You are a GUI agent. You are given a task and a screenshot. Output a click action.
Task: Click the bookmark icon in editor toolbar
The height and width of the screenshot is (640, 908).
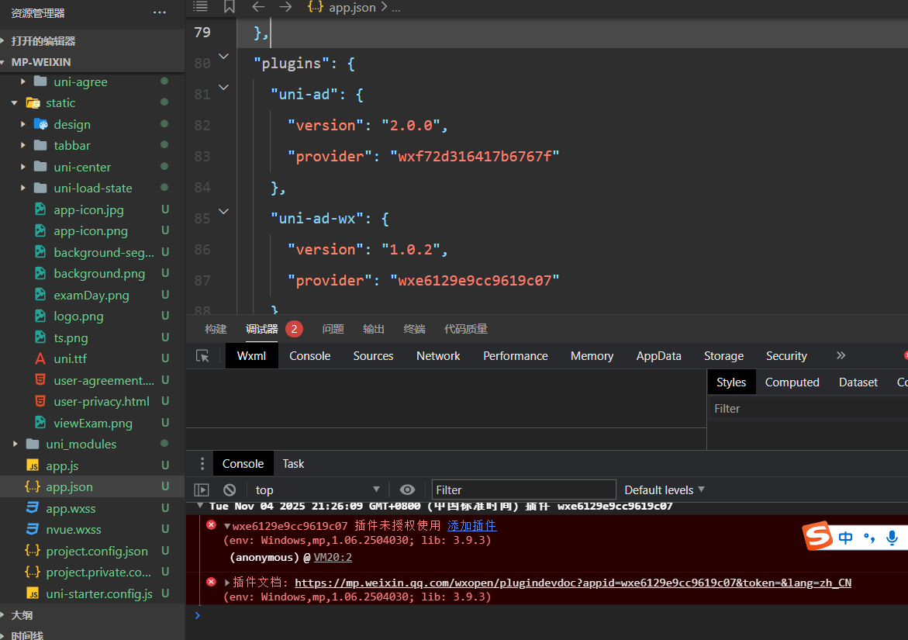[229, 7]
